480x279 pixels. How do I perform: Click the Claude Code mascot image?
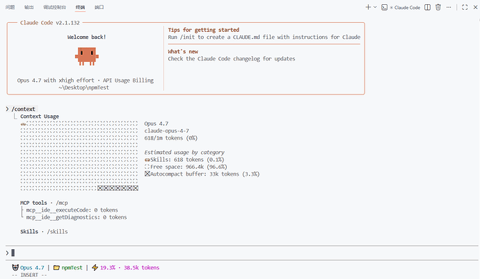[87, 56]
